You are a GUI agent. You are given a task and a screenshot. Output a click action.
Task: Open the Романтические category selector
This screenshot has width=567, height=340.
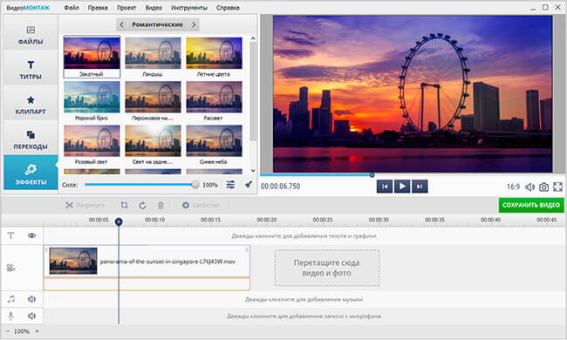click(157, 24)
